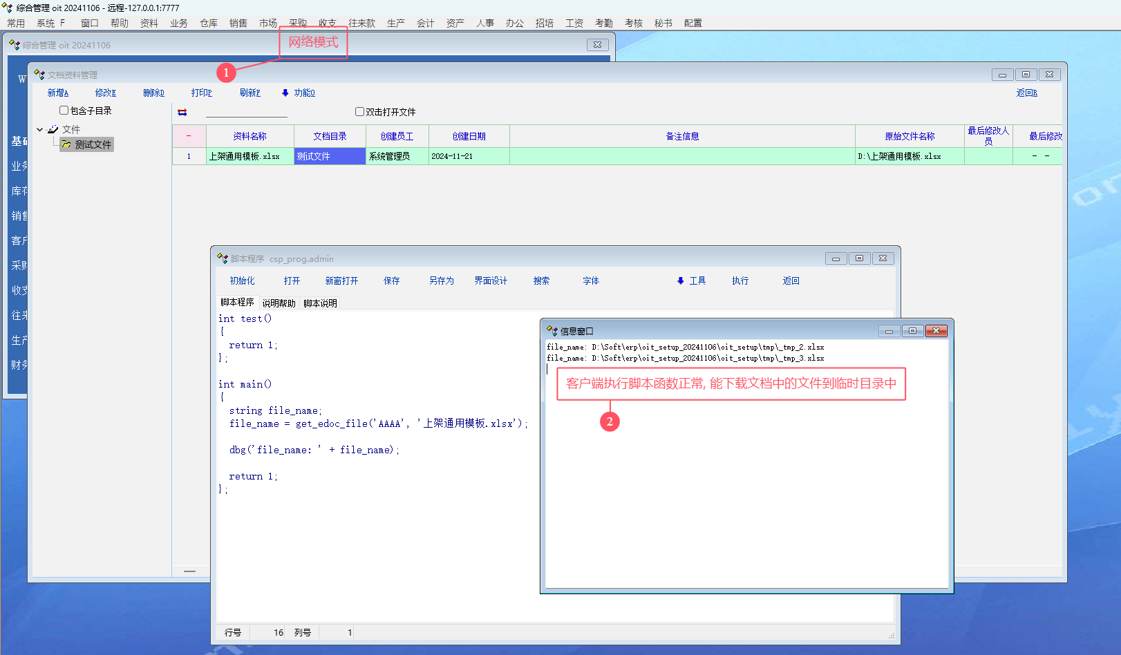Click the 文件 root node icon in tree
This screenshot has width=1121, height=655.
(x=53, y=129)
